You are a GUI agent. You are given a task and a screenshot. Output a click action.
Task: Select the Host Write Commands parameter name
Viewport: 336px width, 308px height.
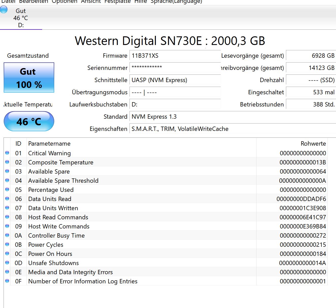59,226
